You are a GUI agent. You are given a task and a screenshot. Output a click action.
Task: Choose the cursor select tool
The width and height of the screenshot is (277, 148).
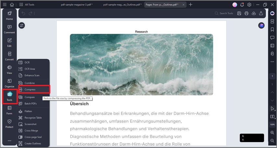coord(272,108)
